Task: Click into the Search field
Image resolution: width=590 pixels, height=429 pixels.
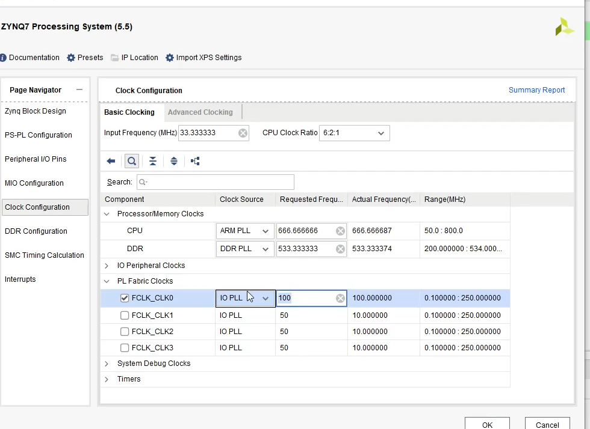Action: tap(216, 182)
